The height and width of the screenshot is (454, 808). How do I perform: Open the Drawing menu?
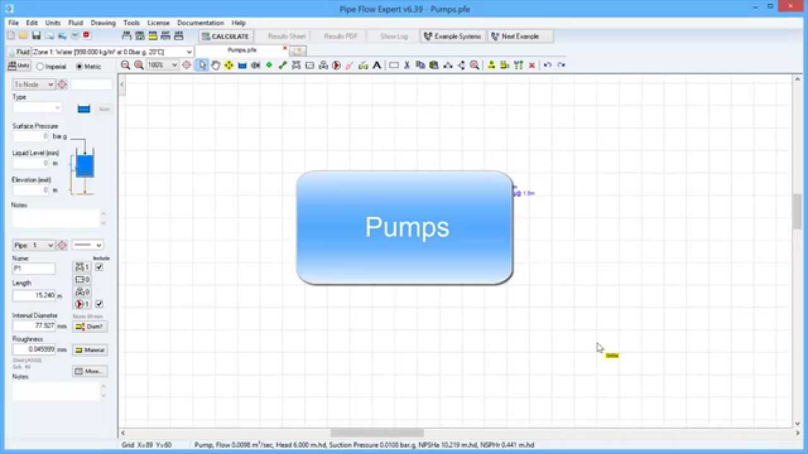[103, 23]
